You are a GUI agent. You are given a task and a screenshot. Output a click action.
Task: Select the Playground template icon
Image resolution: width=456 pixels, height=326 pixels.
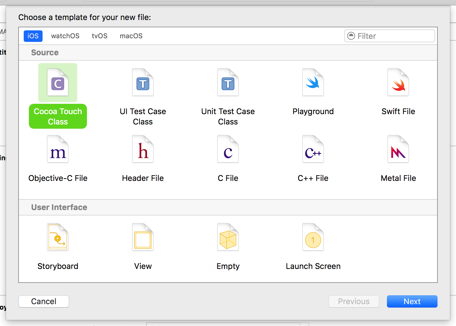tap(313, 83)
